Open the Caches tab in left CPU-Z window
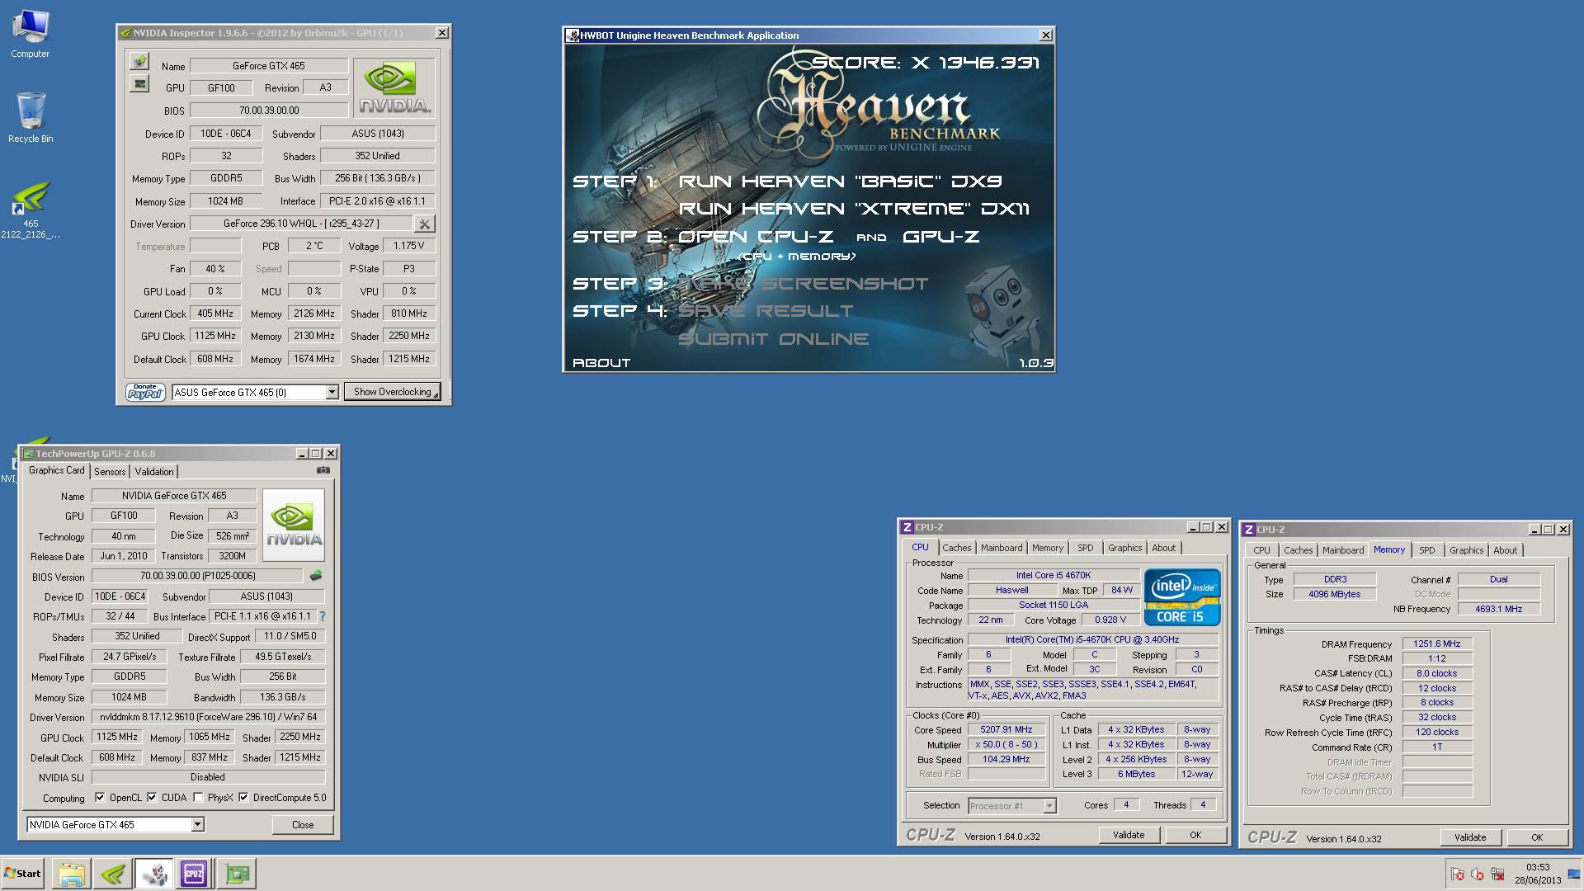Viewport: 1584px width, 891px height. (957, 548)
